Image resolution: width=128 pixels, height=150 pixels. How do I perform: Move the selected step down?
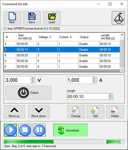(39, 112)
